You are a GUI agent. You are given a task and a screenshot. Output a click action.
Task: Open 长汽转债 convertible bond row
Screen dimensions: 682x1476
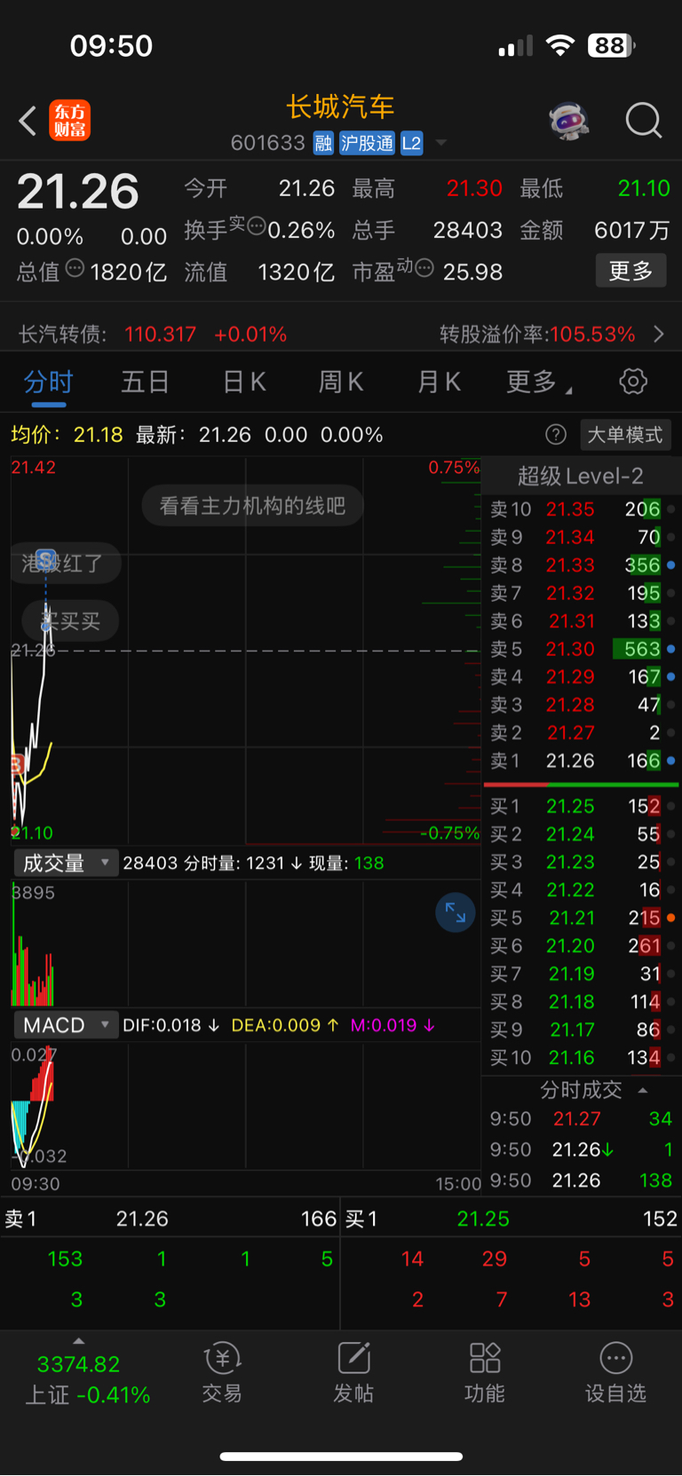point(341,334)
